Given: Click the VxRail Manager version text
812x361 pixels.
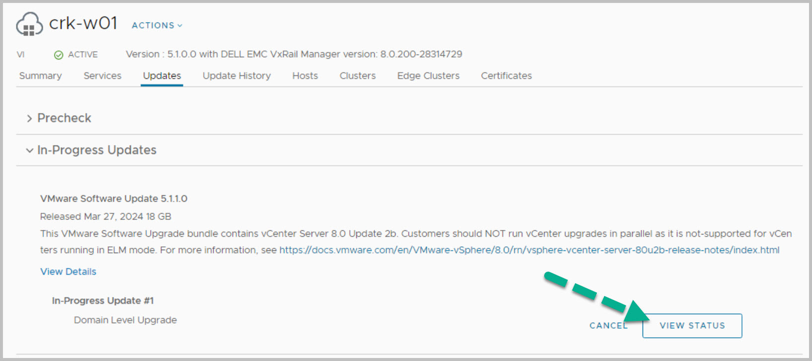Looking at the screenshot, I should point(294,54).
